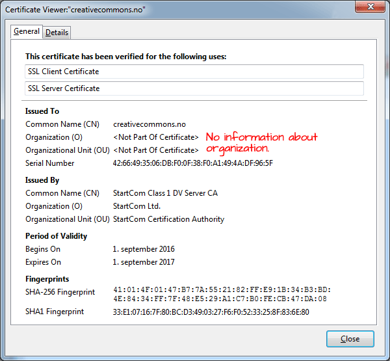The width and height of the screenshot is (390, 361).
Task: Click the Issued To Organizational Unit value
Action: pos(155,150)
